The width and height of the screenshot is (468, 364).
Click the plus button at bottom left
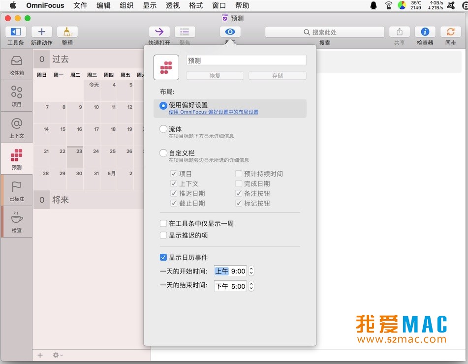tap(40, 355)
